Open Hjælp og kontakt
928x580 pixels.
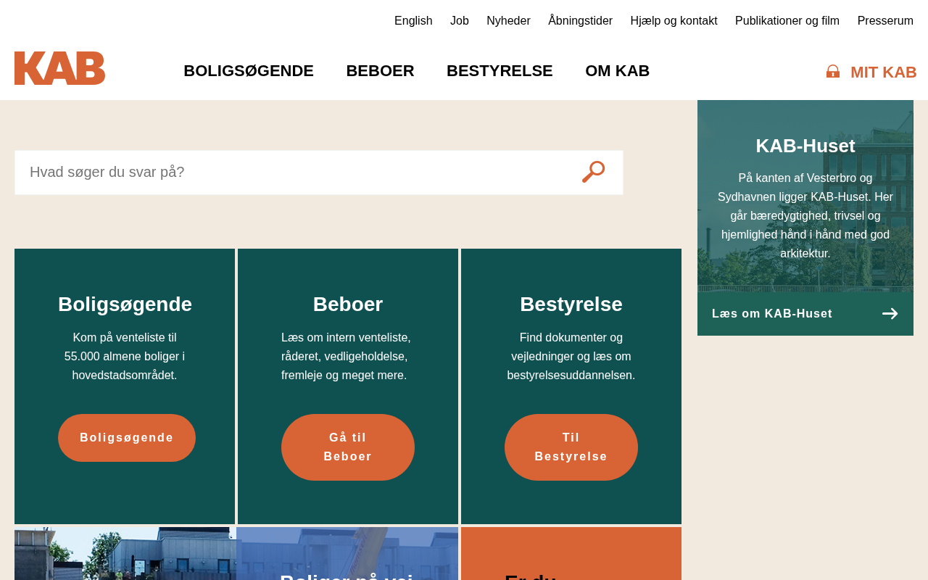pyautogui.click(x=674, y=21)
